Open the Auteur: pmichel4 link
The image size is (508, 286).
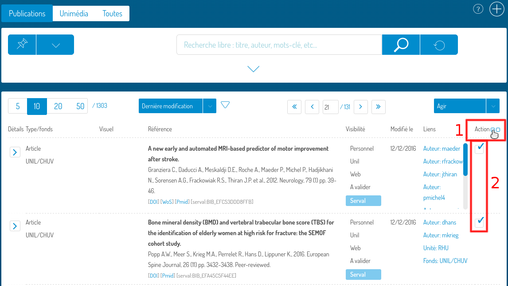point(434,192)
